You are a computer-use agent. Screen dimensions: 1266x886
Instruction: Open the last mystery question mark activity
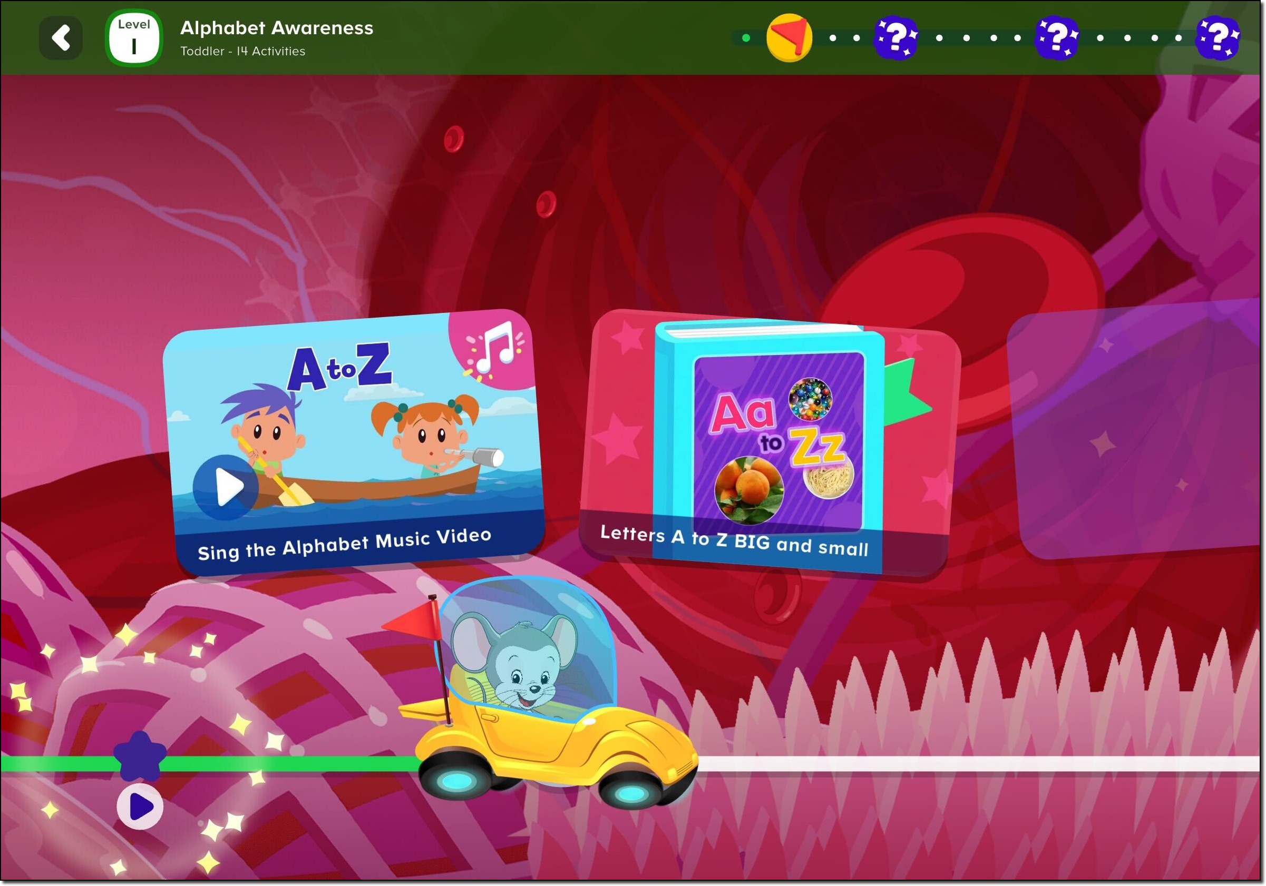(1218, 37)
